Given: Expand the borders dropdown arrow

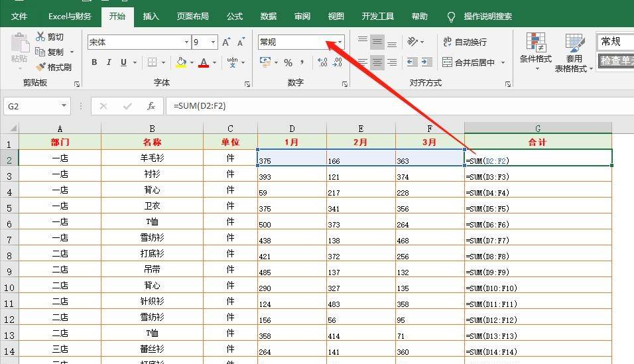Looking at the screenshot, I should [x=163, y=62].
